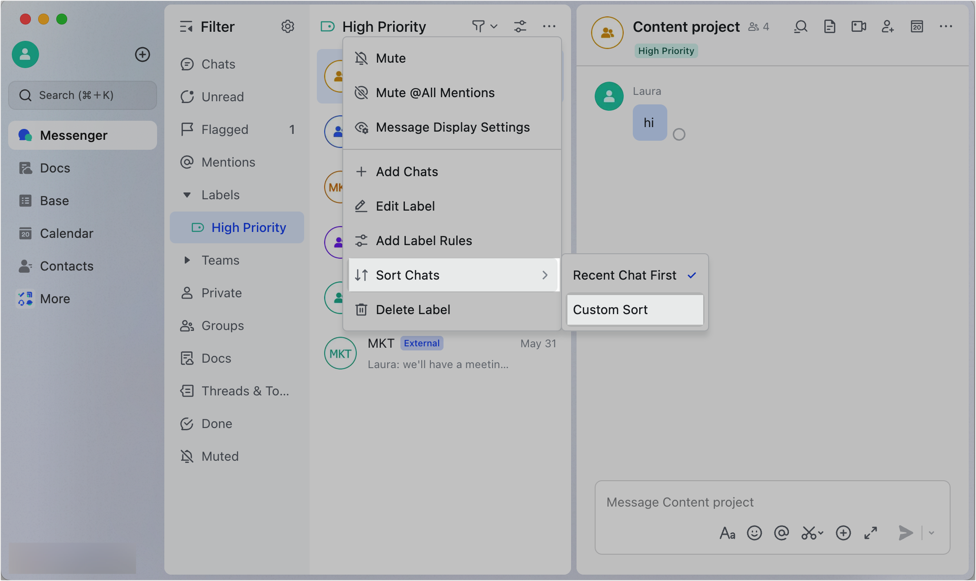Open the Unread chats filter
The image size is (976, 581).
(x=222, y=97)
